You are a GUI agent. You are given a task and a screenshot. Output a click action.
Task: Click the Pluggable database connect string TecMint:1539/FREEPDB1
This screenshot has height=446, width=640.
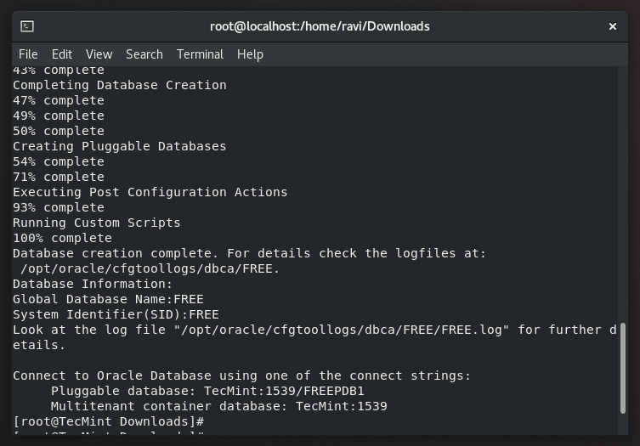pos(284,391)
